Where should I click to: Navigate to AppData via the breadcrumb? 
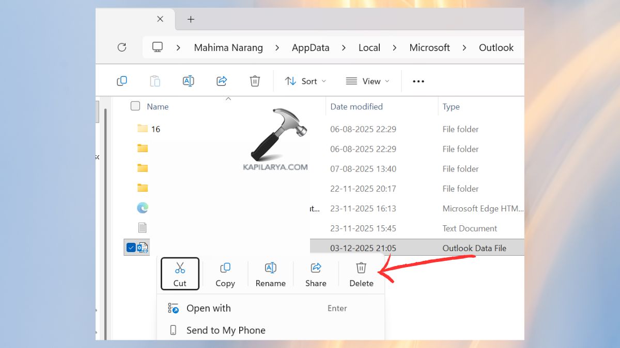(x=310, y=47)
